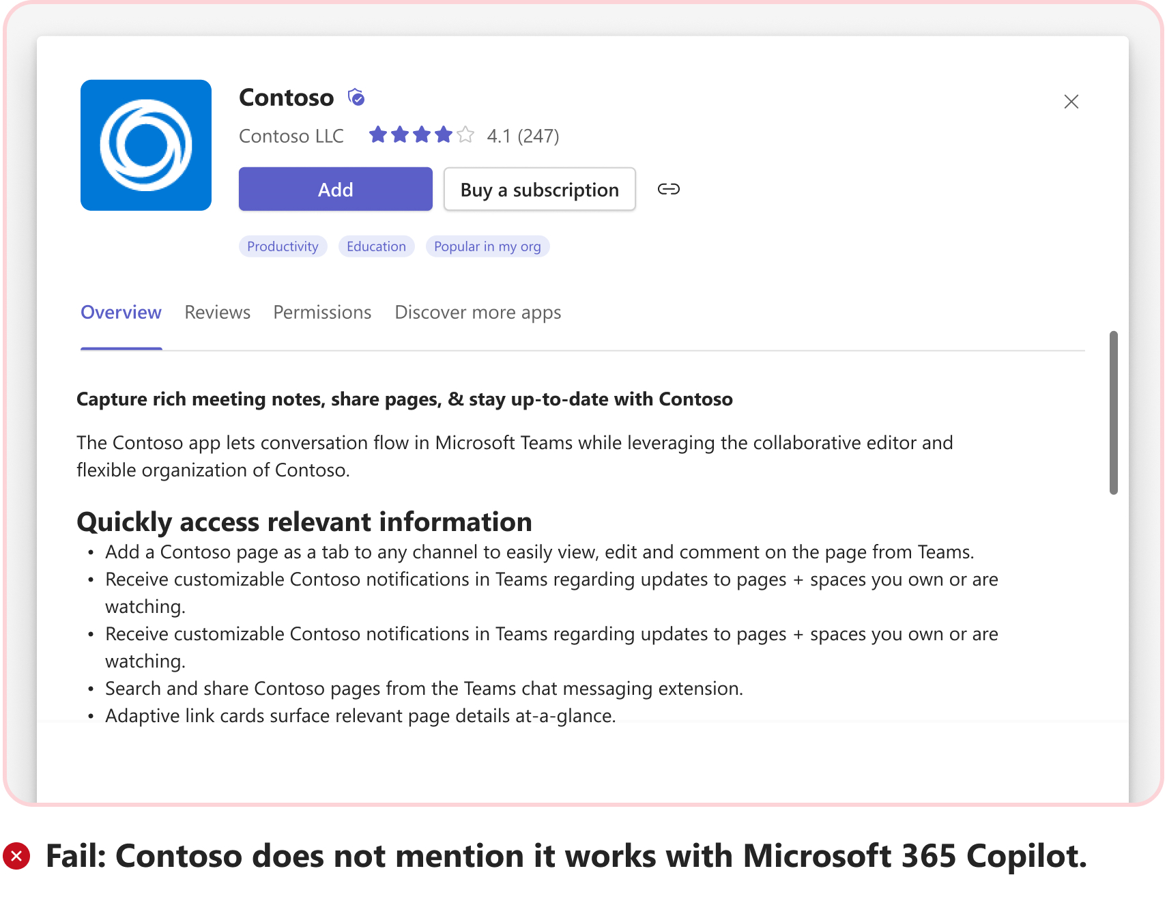
Task: Open the Permissions tab
Action: click(x=321, y=312)
